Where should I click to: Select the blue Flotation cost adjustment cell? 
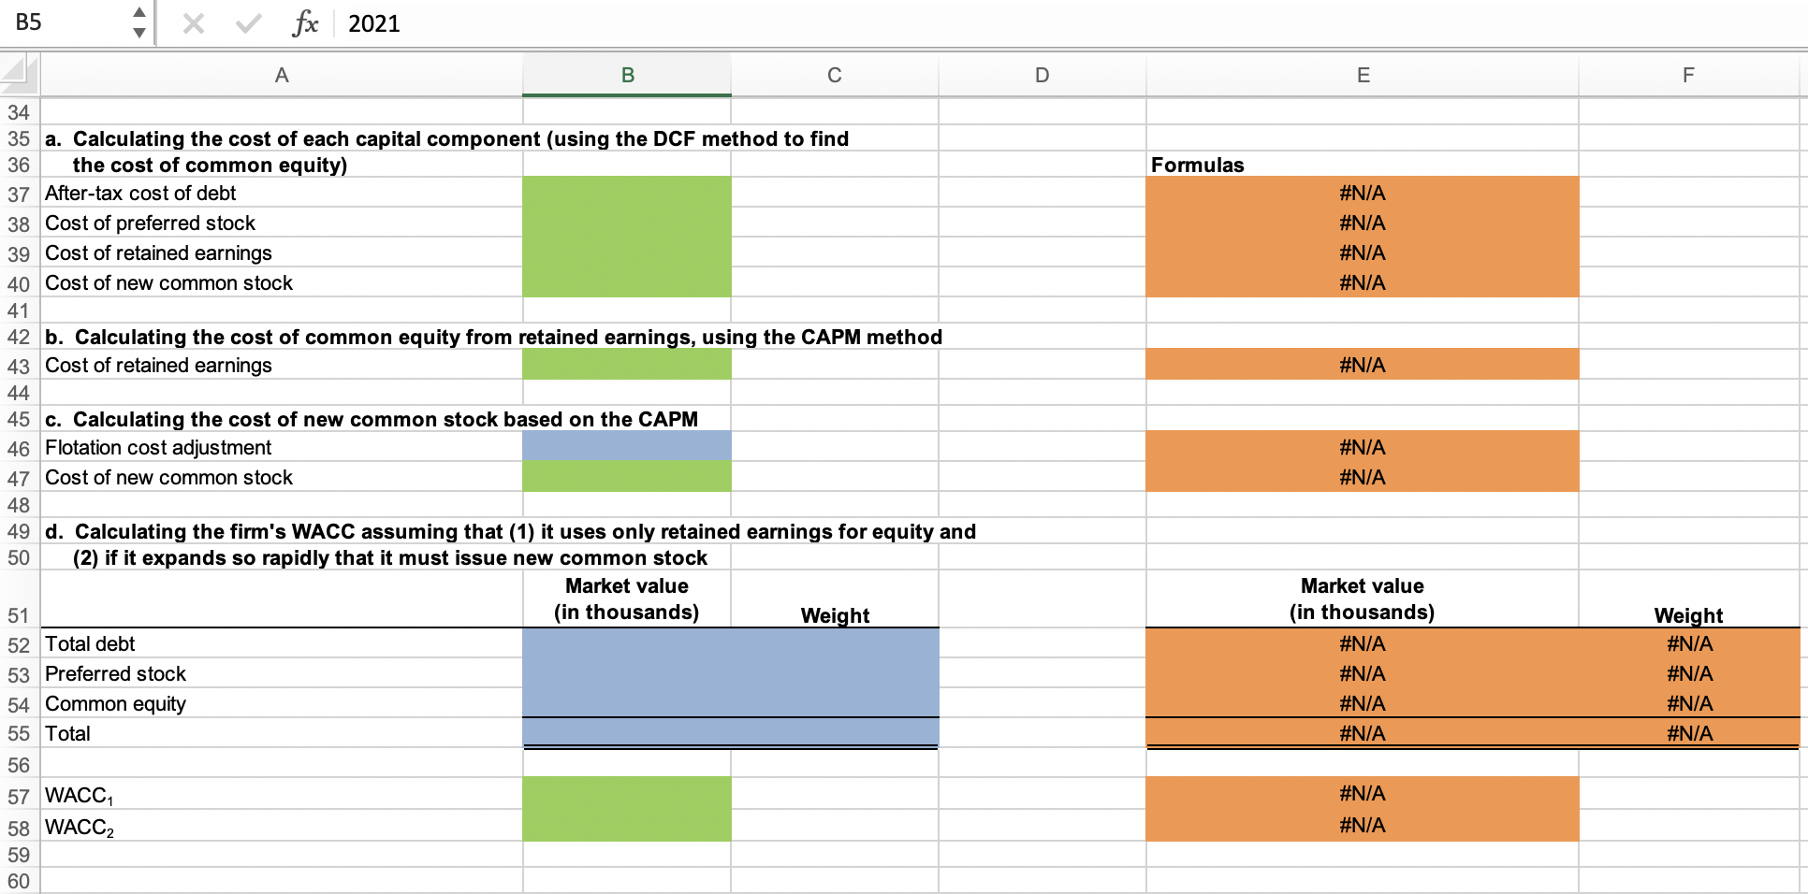[x=625, y=447]
